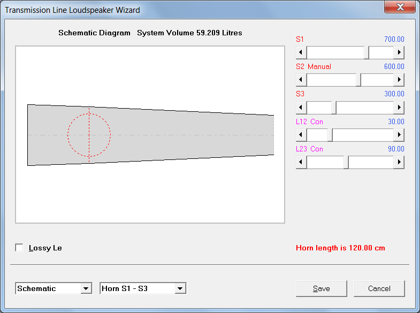Click the S1 value 700.00
This screenshot has width=420, height=313.
(x=394, y=39)
